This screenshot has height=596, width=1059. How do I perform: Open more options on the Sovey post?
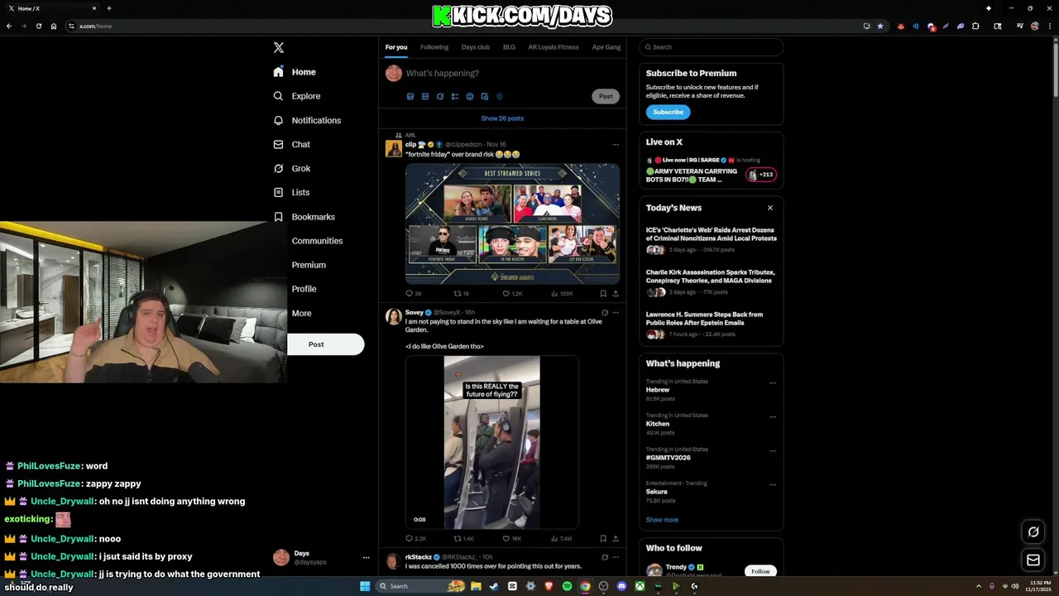(616, 313)
